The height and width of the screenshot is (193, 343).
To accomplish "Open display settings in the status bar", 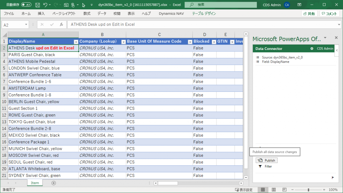I will 244,190.
